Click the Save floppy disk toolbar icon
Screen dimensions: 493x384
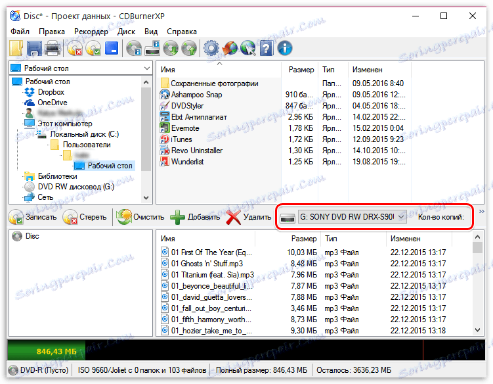click(x=34, y=49)
